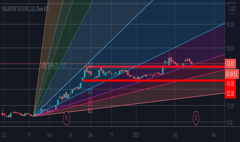Click the Dec date axis label
The height and width of the screenshot is (142, 240).
(91, 135)
